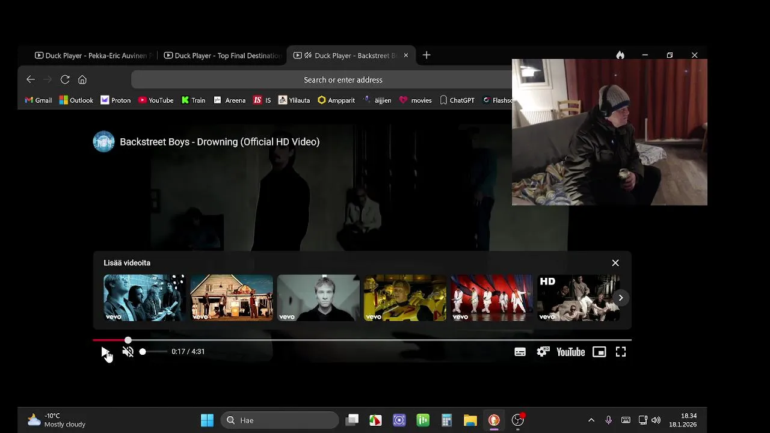The image size is (770, 433).
Task: Open the äijjien bookmark
Action: (x=377, y=100)
